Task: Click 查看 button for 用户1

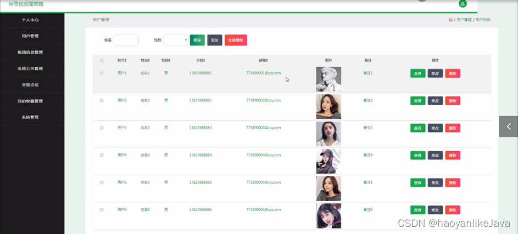Action: [418, 73]
